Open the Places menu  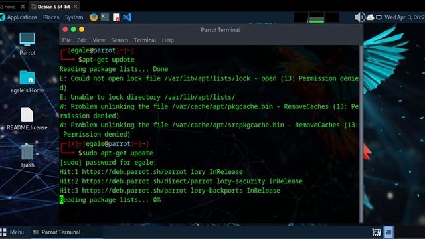51,17
